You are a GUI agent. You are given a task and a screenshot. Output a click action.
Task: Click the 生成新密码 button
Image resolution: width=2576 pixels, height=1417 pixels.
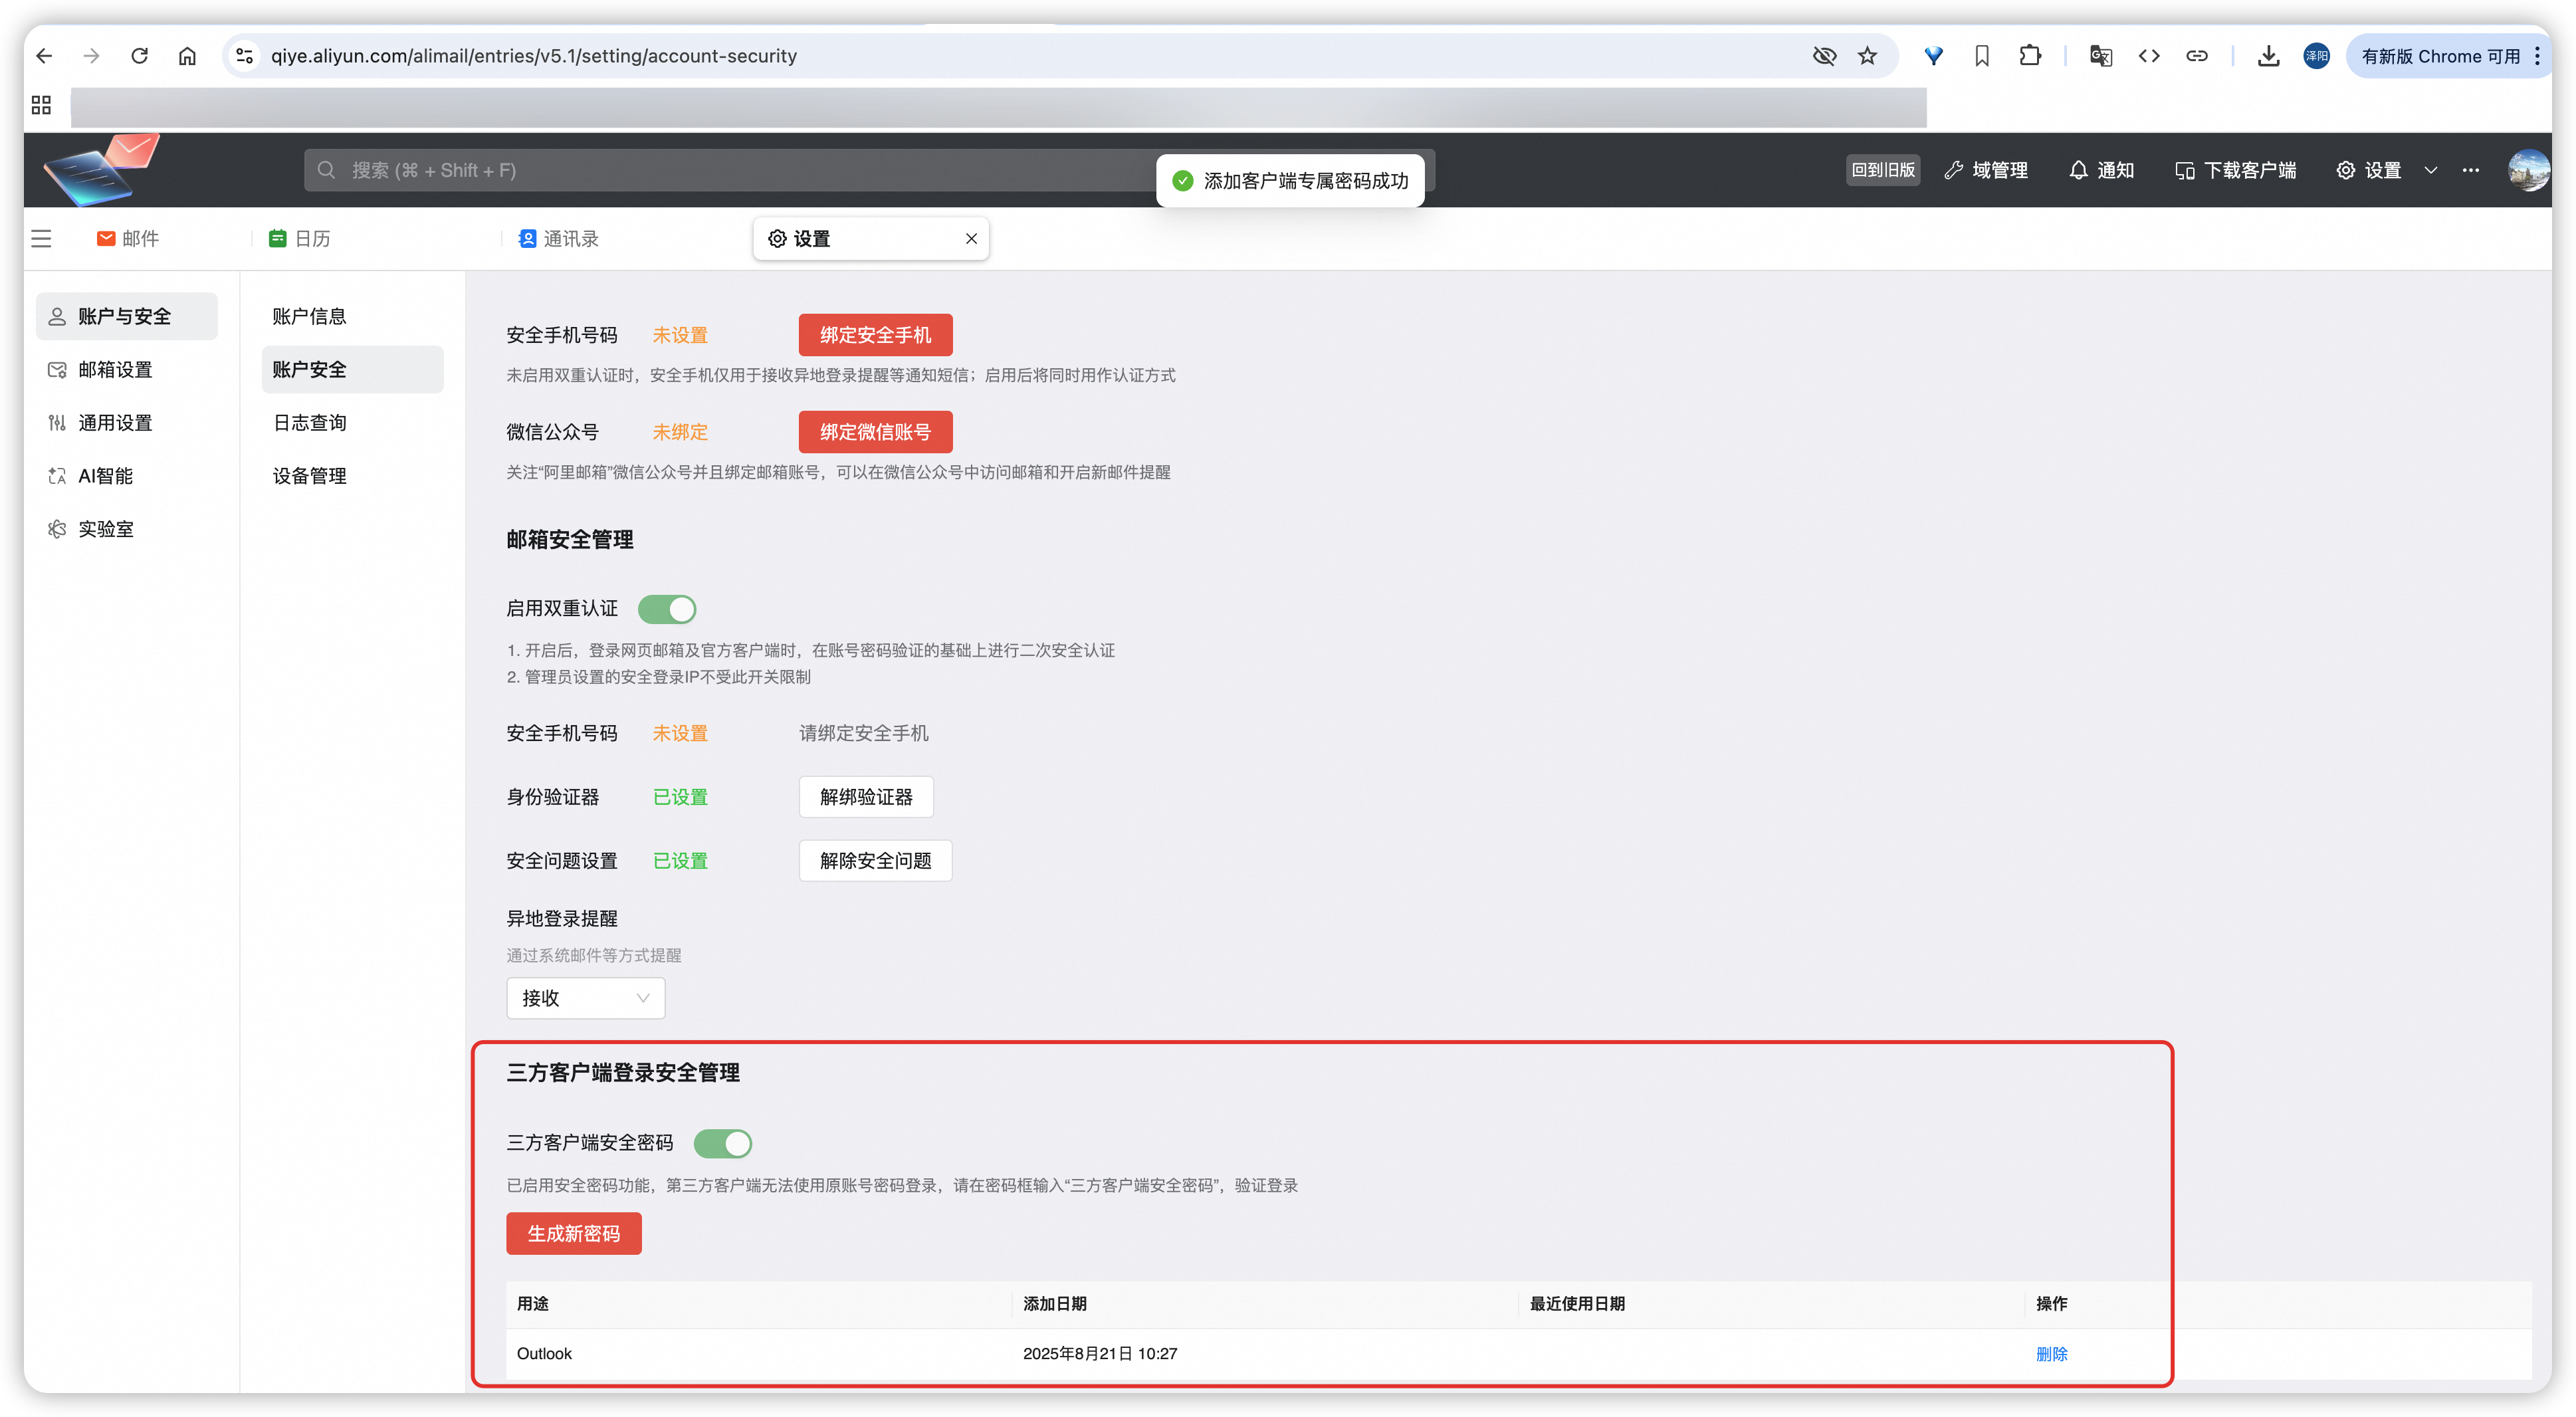pos(573,1233)
